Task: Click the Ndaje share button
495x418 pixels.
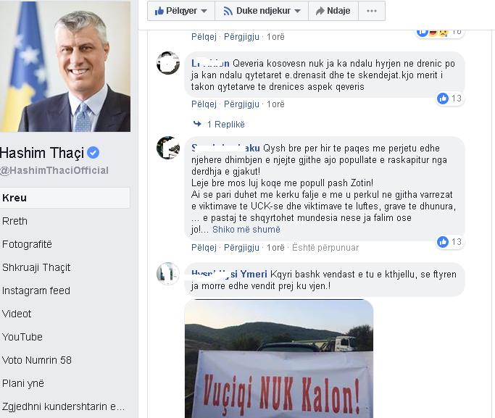Action: (333, 11)
